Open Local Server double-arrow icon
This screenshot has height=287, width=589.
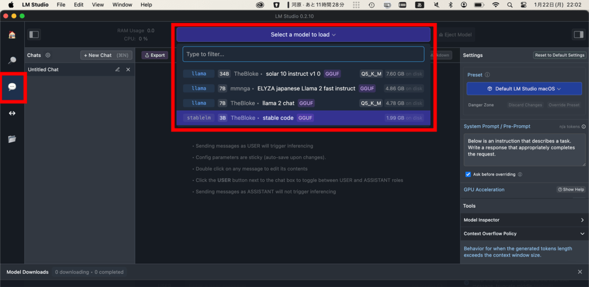[x=12, y=113]
